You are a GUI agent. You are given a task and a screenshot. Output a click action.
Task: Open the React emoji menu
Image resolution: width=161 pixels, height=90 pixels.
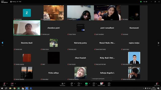click(79, 84)
